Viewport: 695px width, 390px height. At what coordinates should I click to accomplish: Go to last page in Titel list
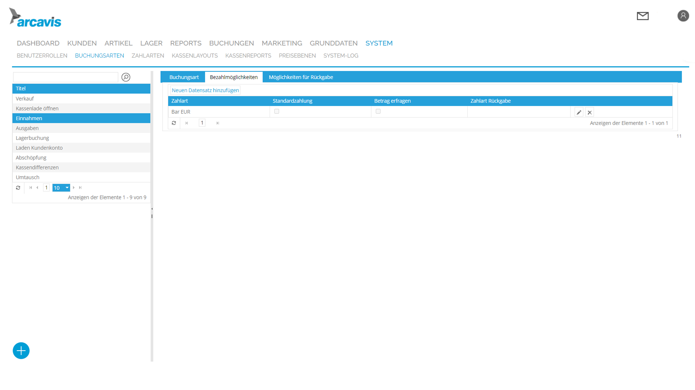click(x=80, y=188)
